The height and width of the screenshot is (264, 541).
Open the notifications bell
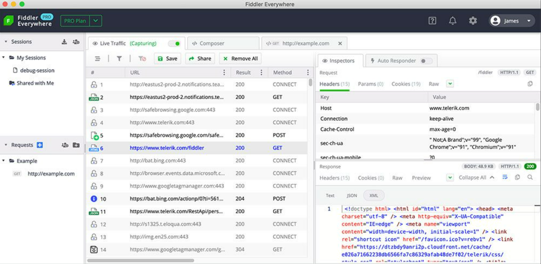453,21
